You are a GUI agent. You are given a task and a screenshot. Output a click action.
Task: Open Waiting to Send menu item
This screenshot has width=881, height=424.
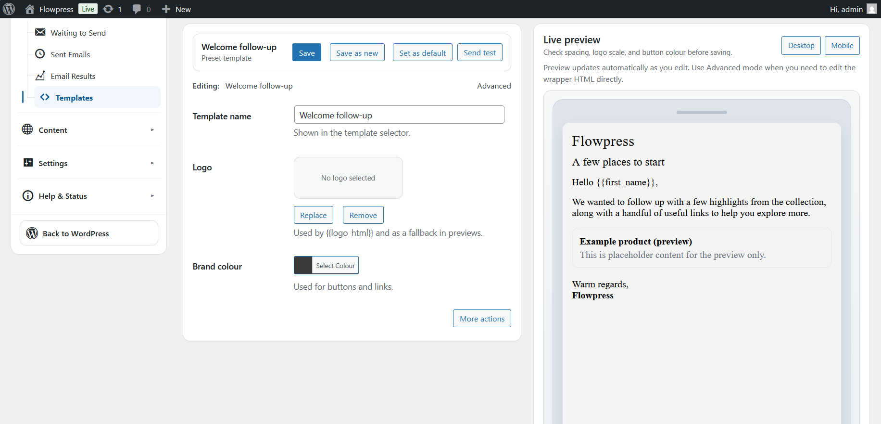[78, 33]
